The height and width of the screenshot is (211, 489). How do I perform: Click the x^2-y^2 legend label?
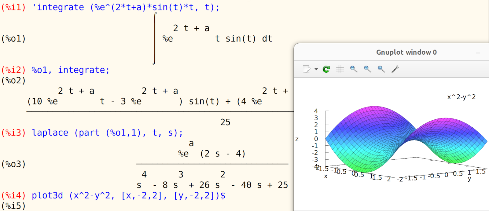click(461, 97)
